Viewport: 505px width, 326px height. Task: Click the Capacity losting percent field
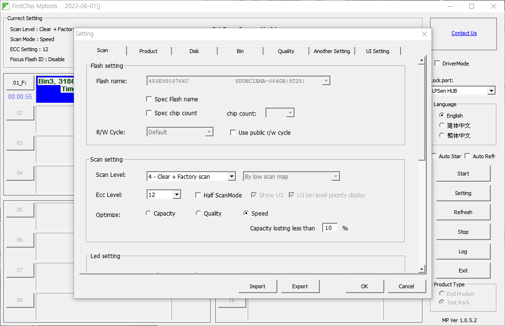click(x=330, y=228)
